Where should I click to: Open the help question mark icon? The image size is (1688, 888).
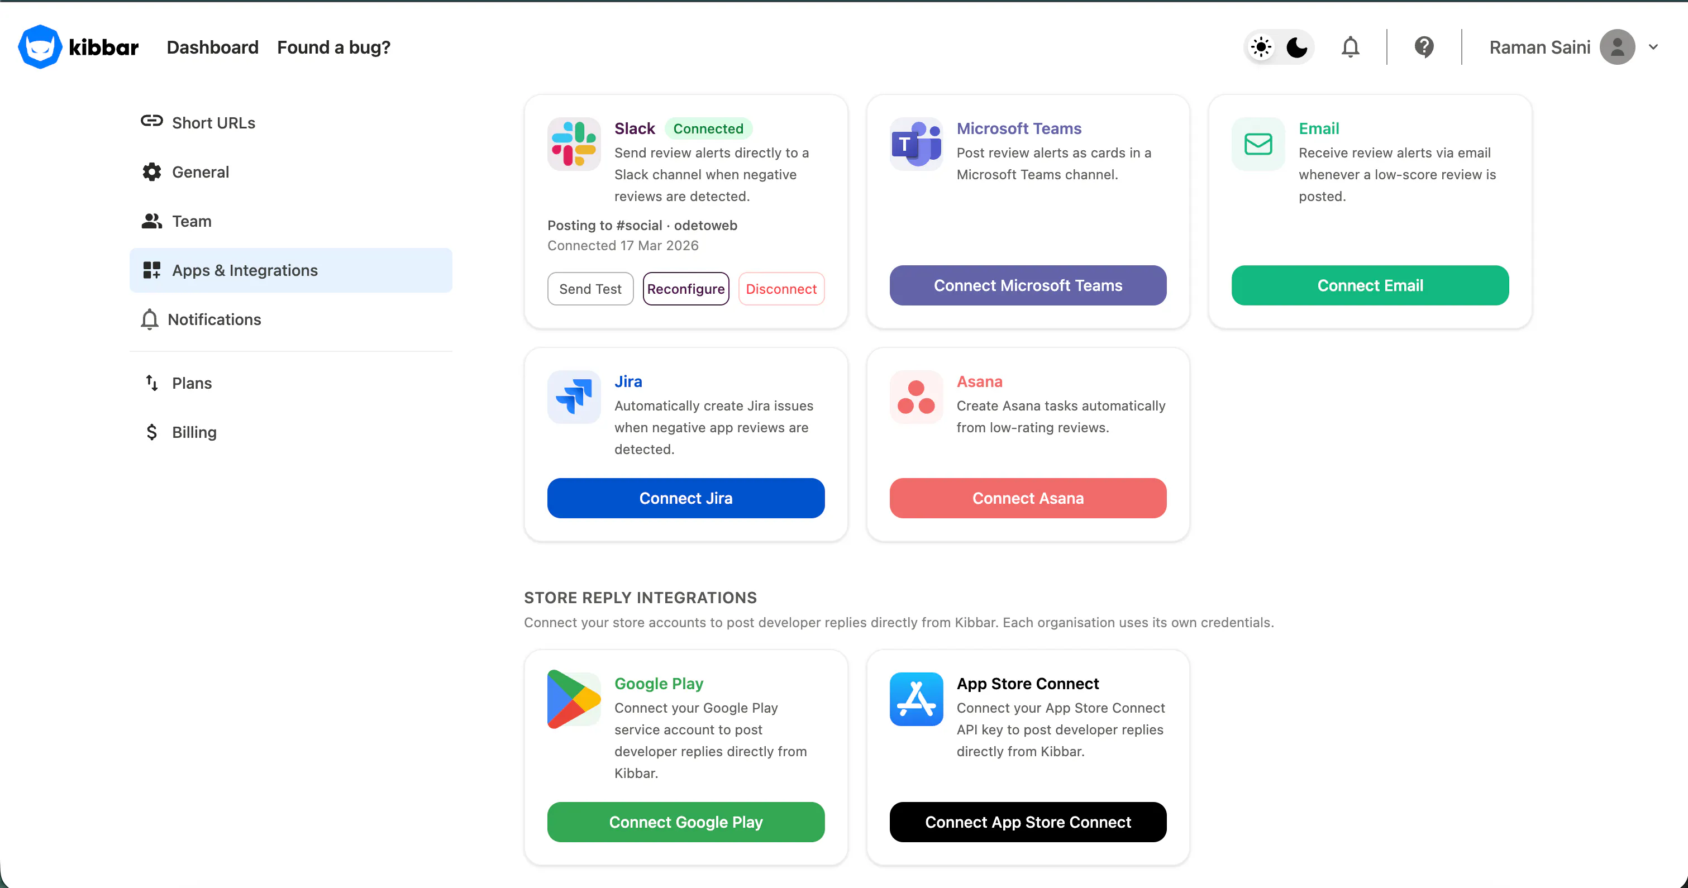[x=1424, y=47]
